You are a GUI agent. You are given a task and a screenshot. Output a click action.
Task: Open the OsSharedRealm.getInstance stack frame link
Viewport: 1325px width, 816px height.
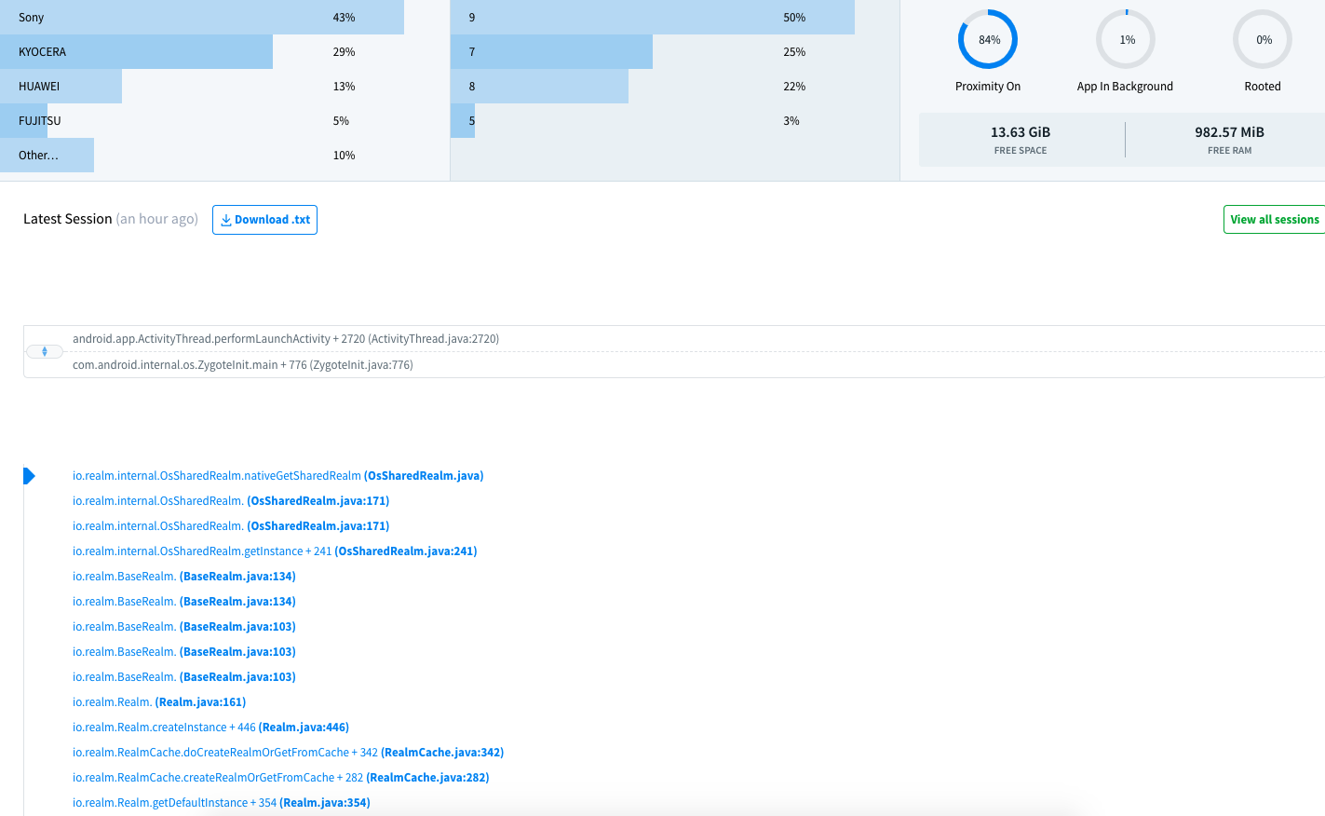275,551
